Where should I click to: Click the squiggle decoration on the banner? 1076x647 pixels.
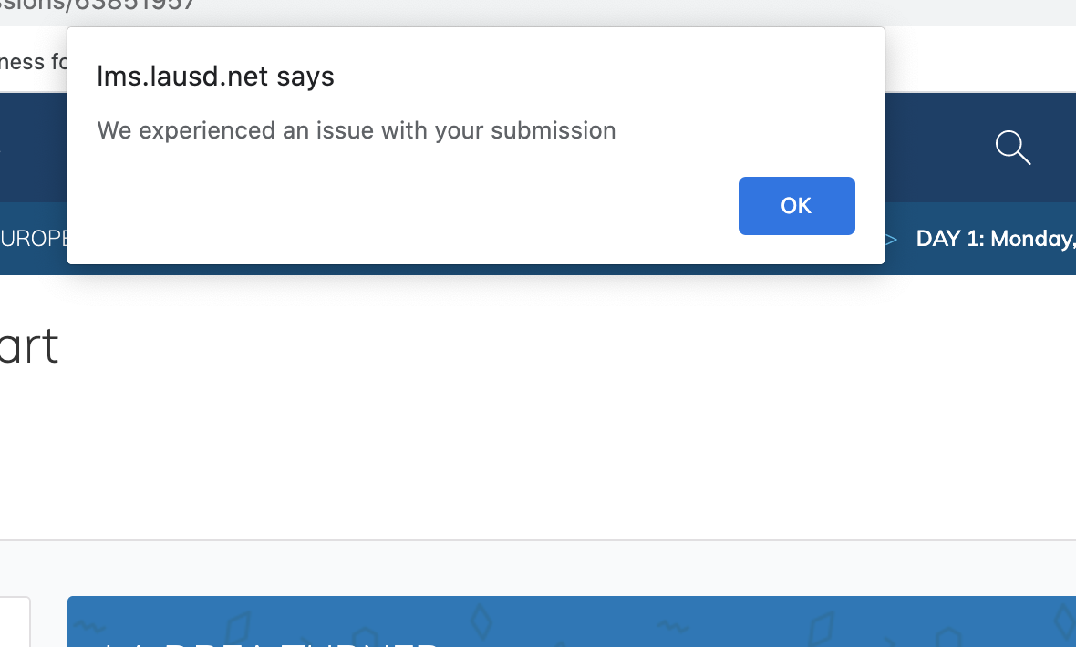(88, 625)
